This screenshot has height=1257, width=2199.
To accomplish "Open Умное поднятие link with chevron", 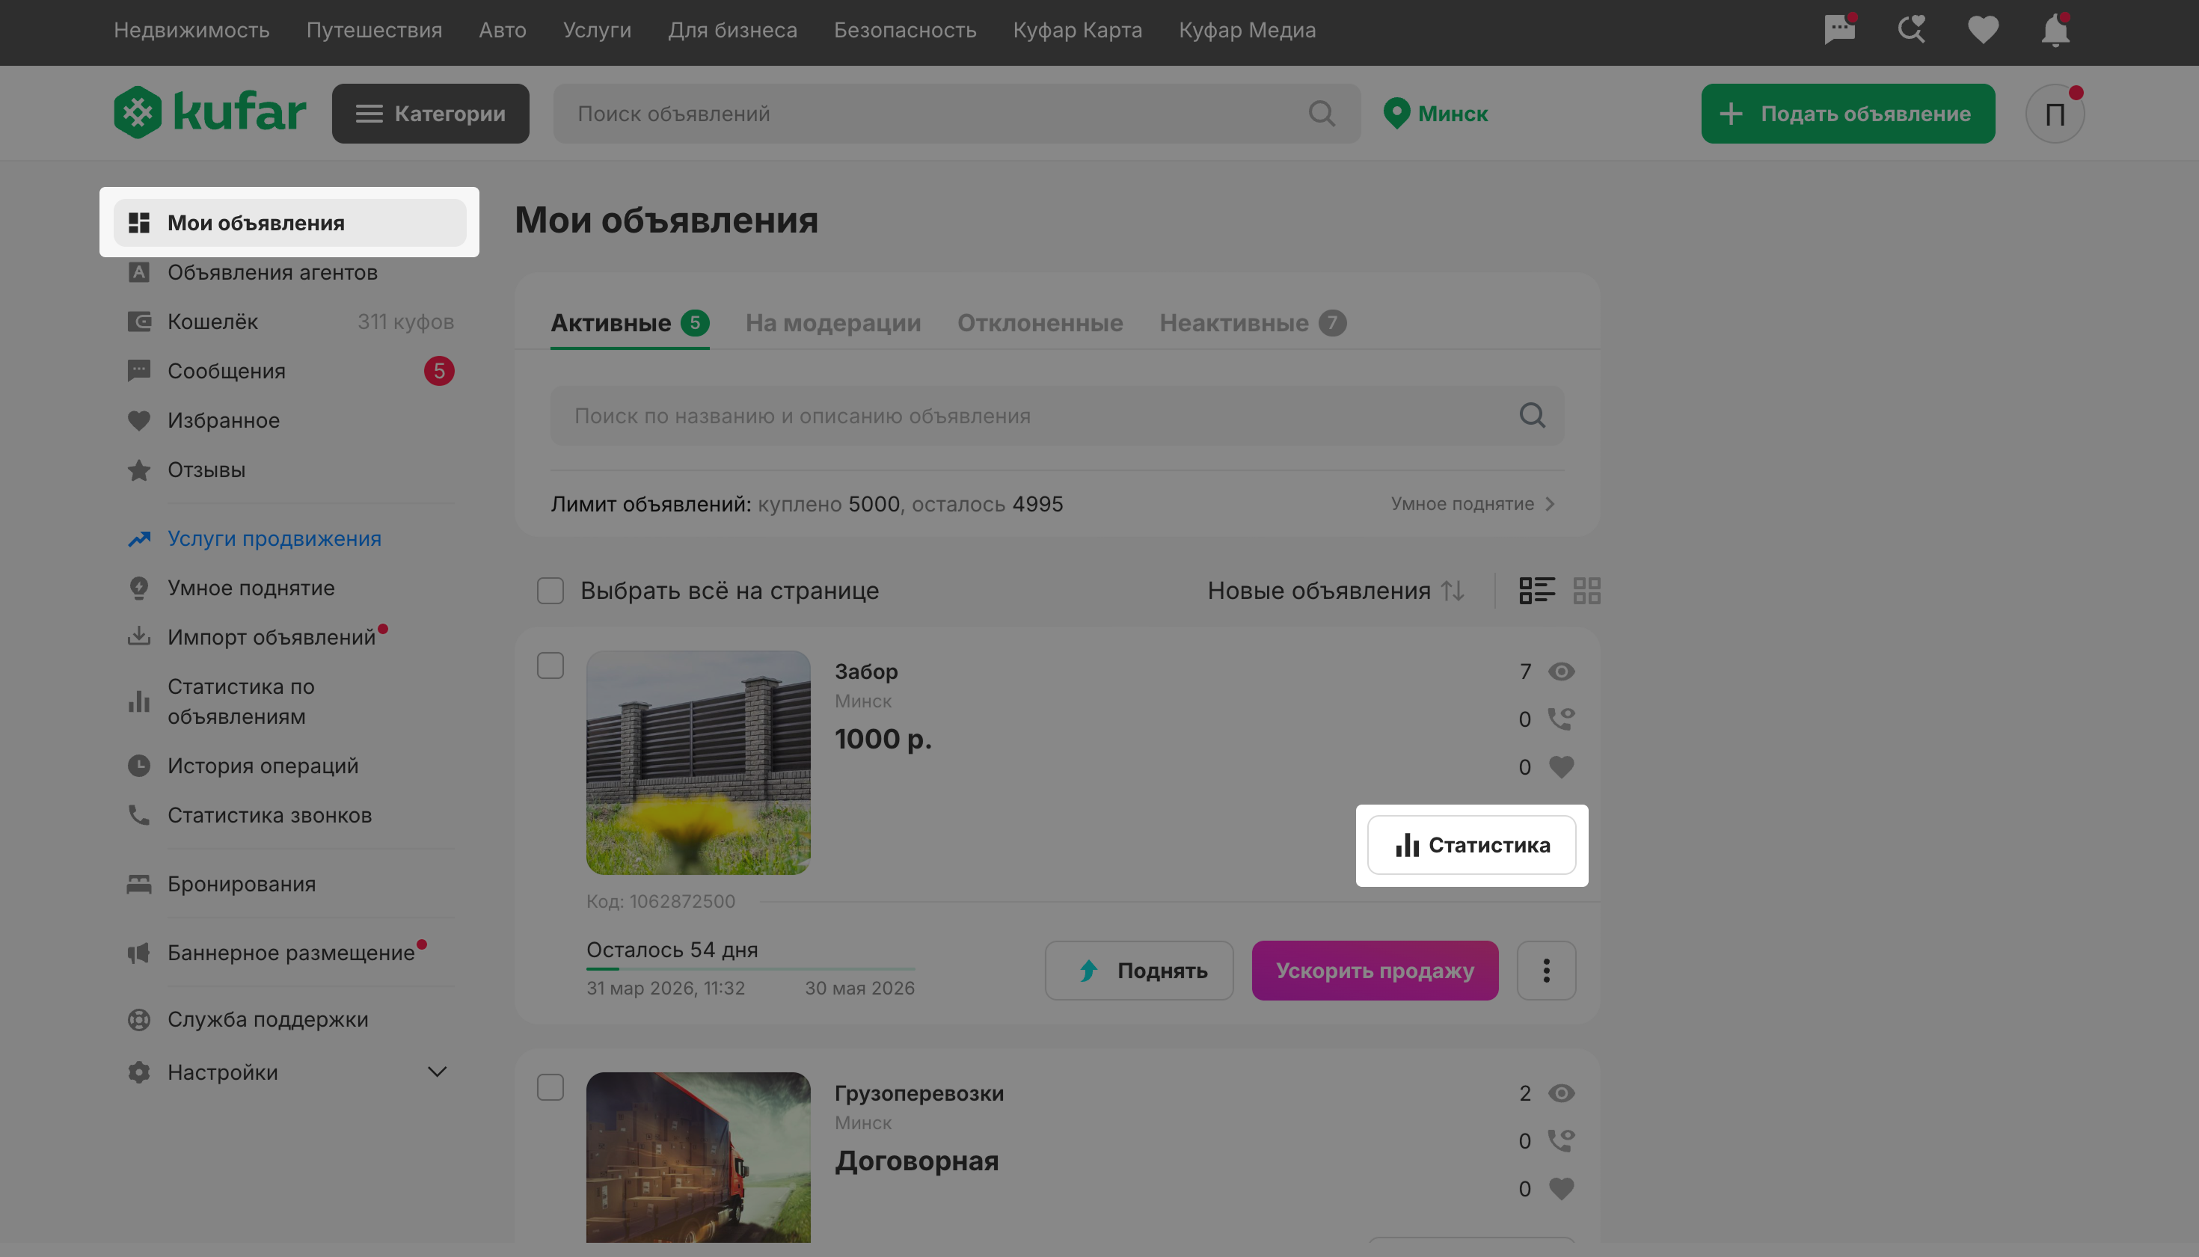I will 1473,503.
